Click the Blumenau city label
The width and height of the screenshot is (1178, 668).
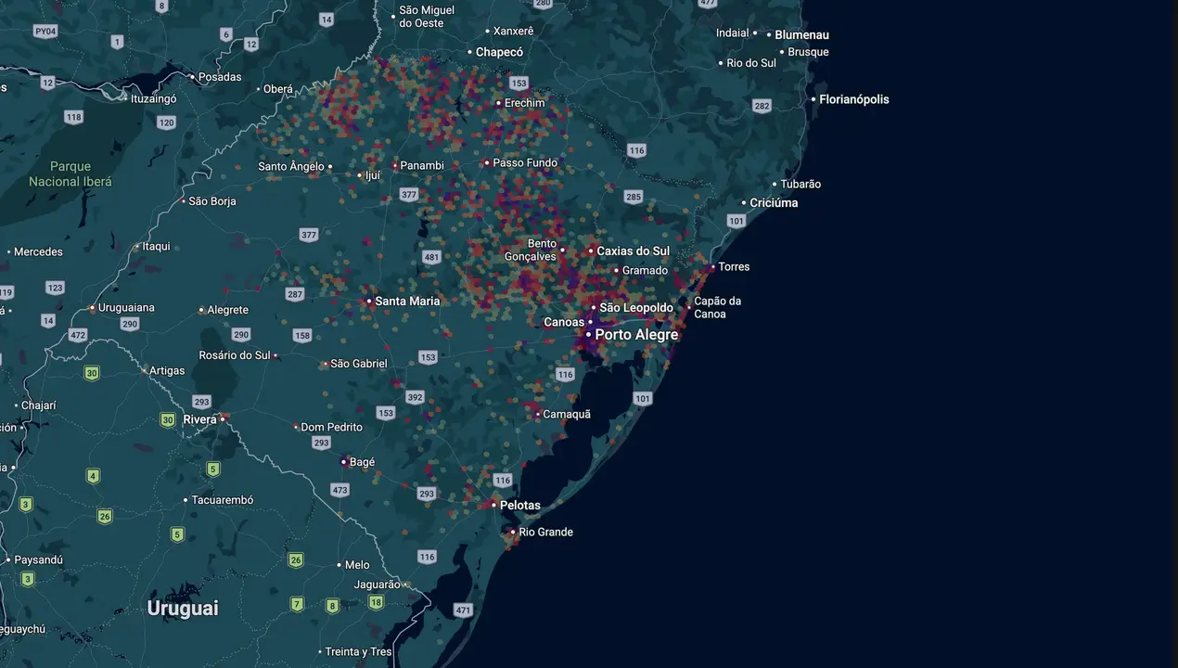click(x=801, y=34)
